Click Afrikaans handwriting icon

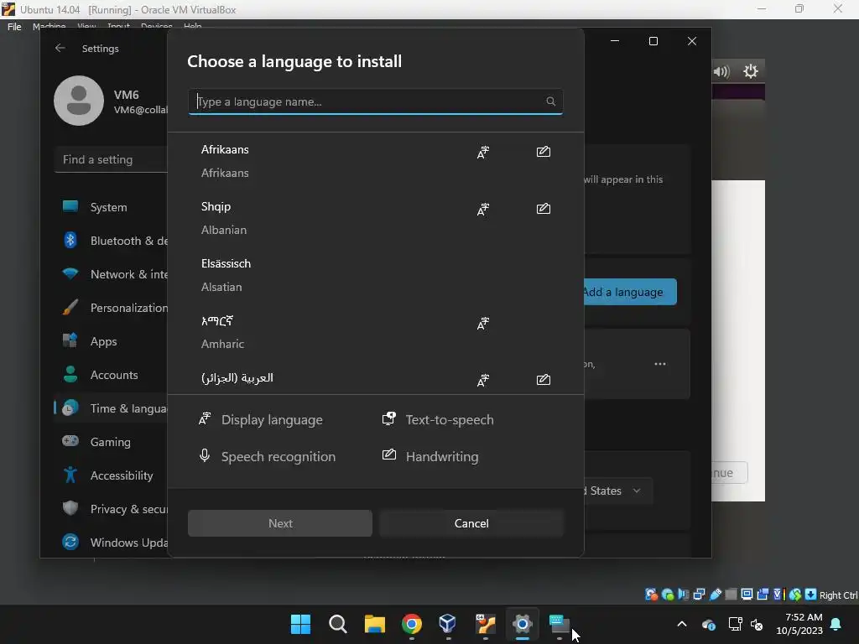pyautogui.click(x=543, y=152)
